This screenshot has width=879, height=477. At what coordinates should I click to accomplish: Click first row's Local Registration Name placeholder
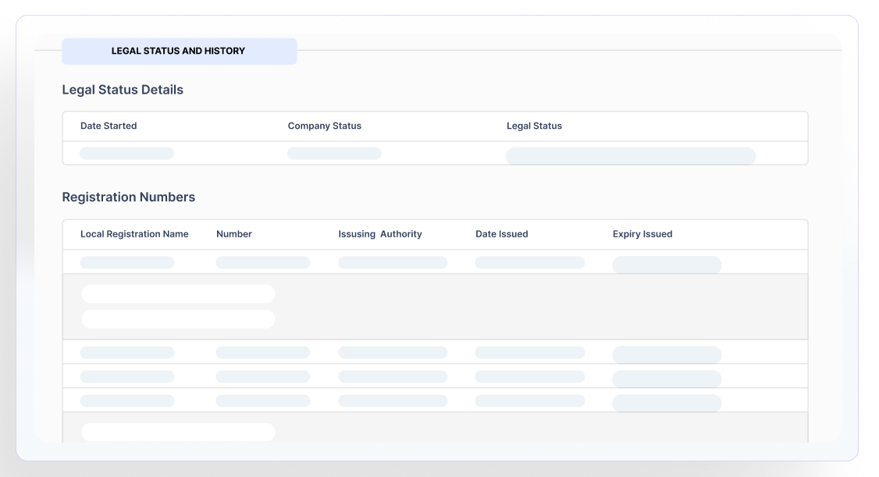[126, 263]
